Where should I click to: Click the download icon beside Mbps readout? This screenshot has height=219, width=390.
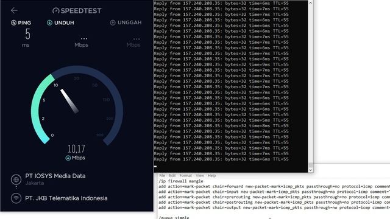point(68,158)
